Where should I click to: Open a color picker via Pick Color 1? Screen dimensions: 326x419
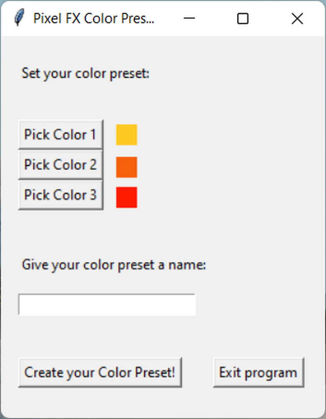(x=60, y=134)
